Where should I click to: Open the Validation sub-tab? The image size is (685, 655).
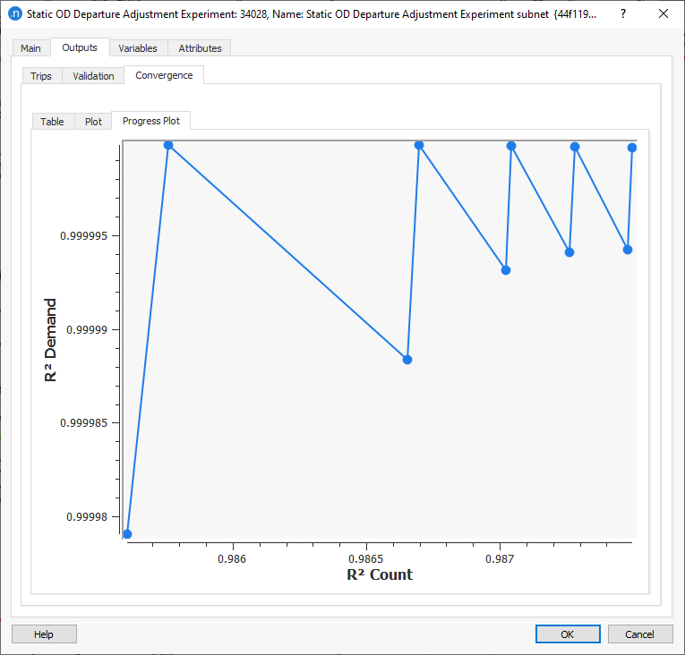point(93,76)
